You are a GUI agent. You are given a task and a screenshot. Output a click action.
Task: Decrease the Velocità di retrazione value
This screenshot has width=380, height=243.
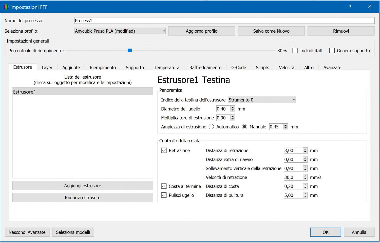pos(305,179)
